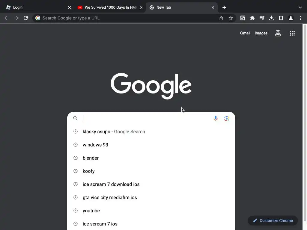This screenshot has height=230, width=307.
Task: Choose the ice scream 7 ios suggestion
Action: pos(151,224)
